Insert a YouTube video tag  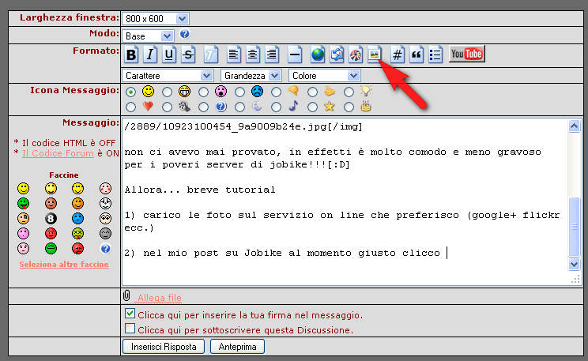(467, 54)
